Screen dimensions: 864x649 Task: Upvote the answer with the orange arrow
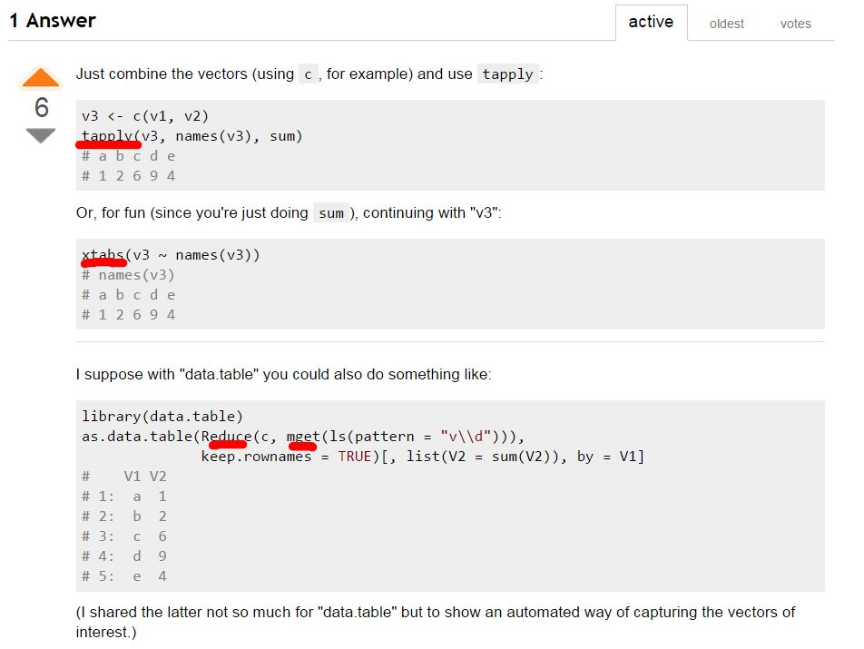[41, 79]
